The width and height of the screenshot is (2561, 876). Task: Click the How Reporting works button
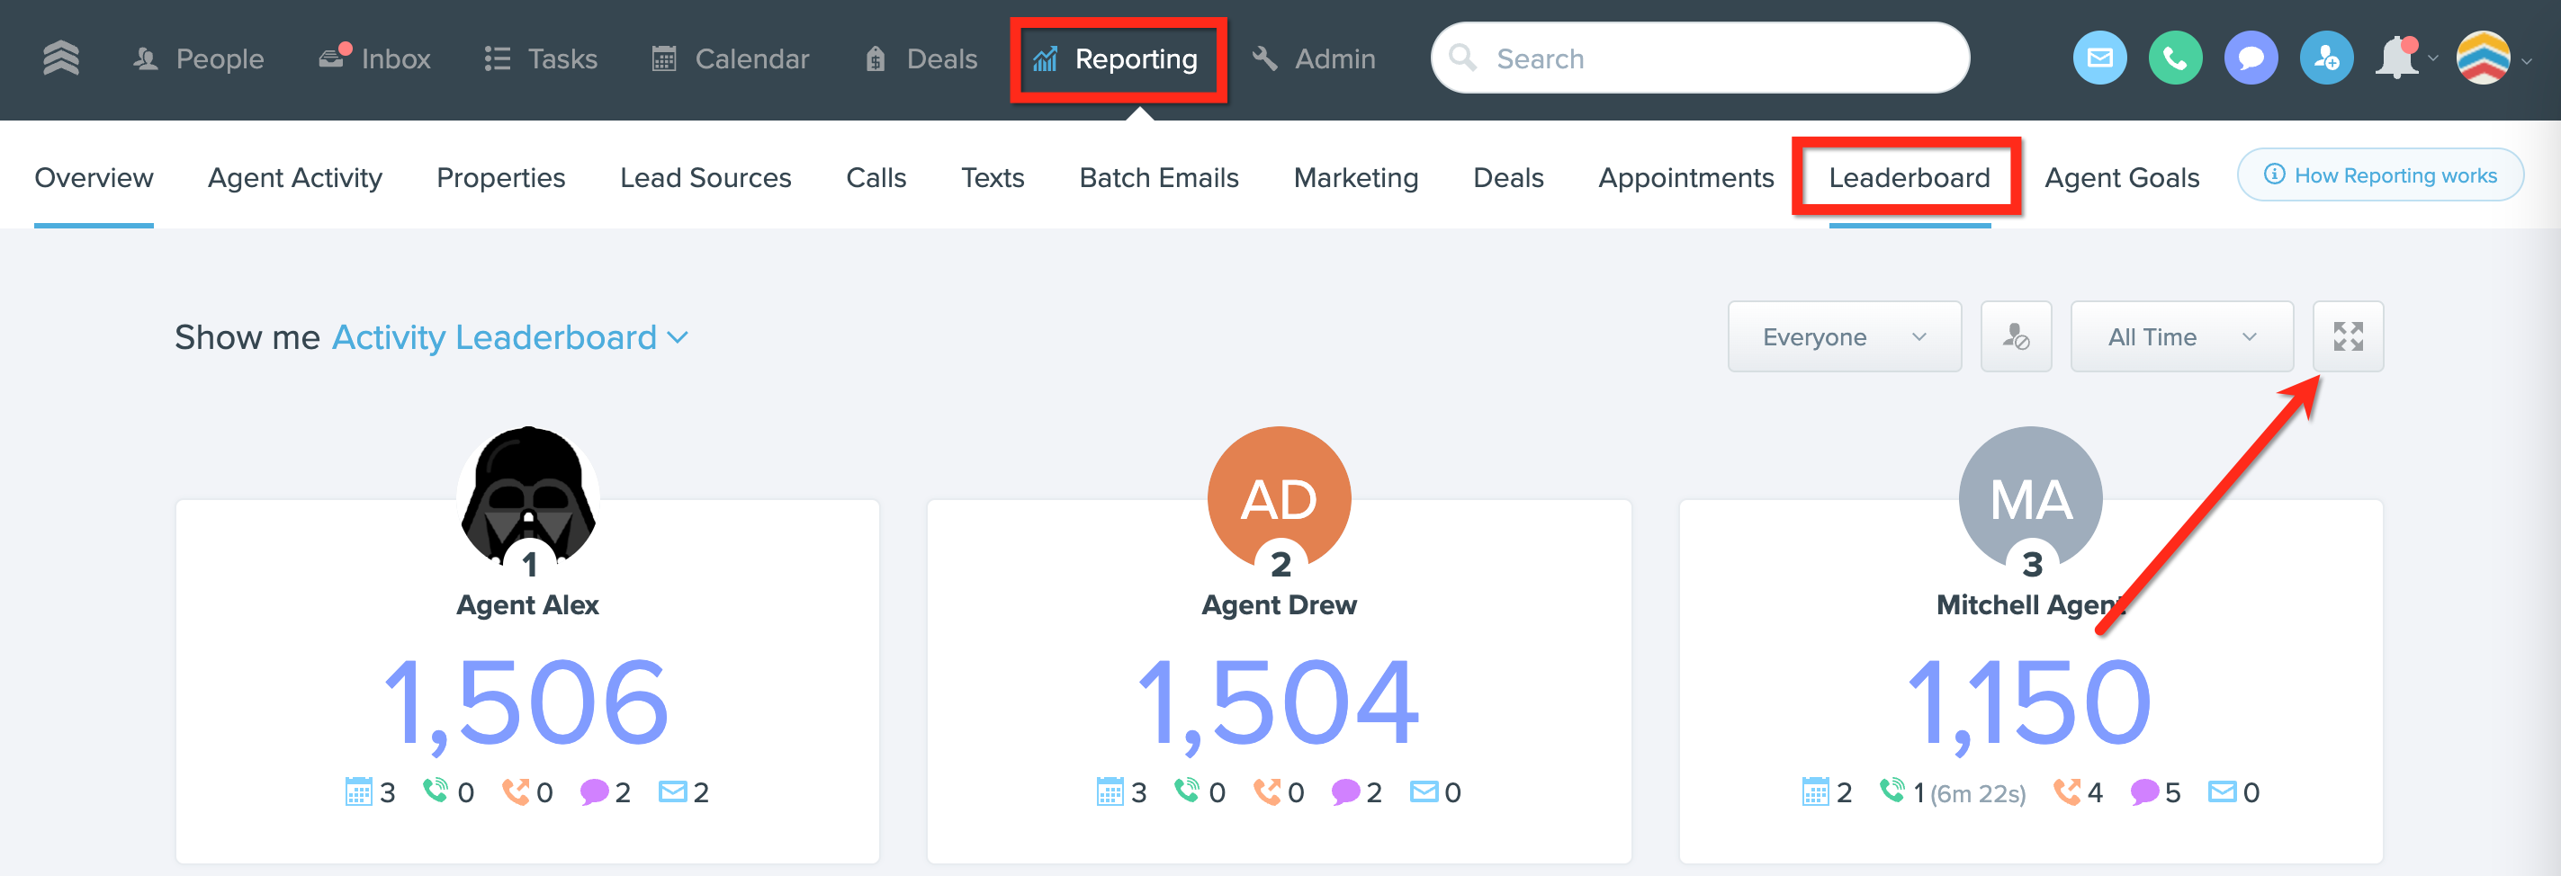click(x=2379, y=175)
